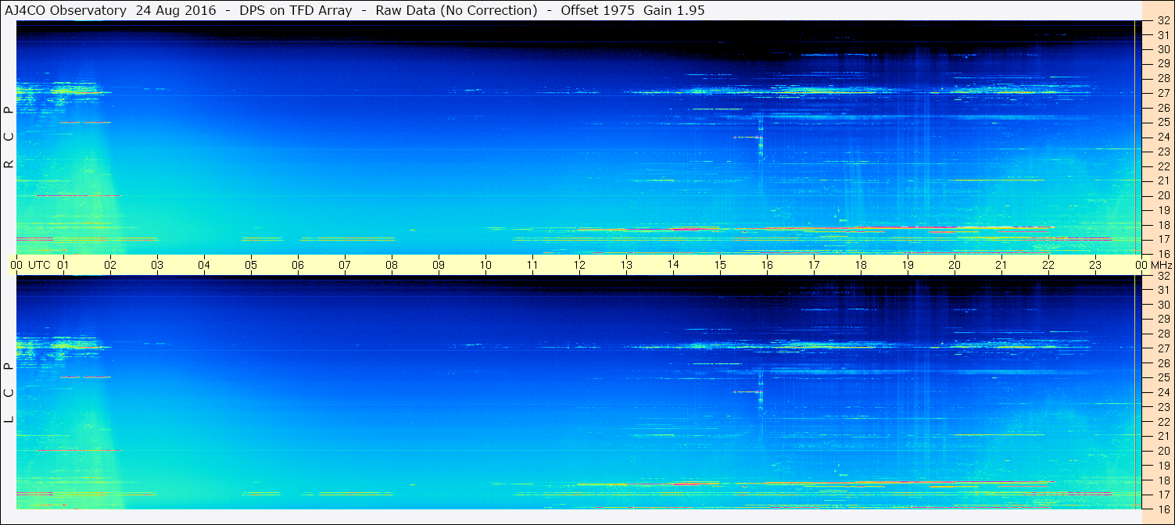Select hour 19 on the time axis

click(x=908, y=265)
